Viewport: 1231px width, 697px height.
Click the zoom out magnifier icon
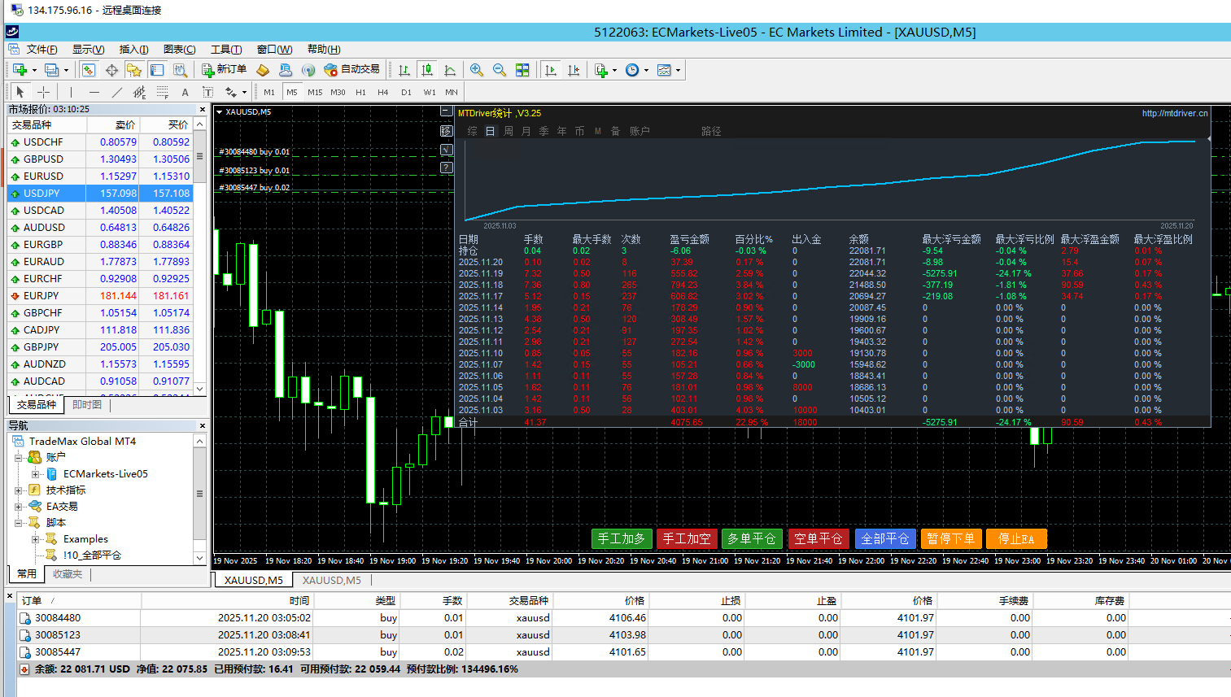500,70
